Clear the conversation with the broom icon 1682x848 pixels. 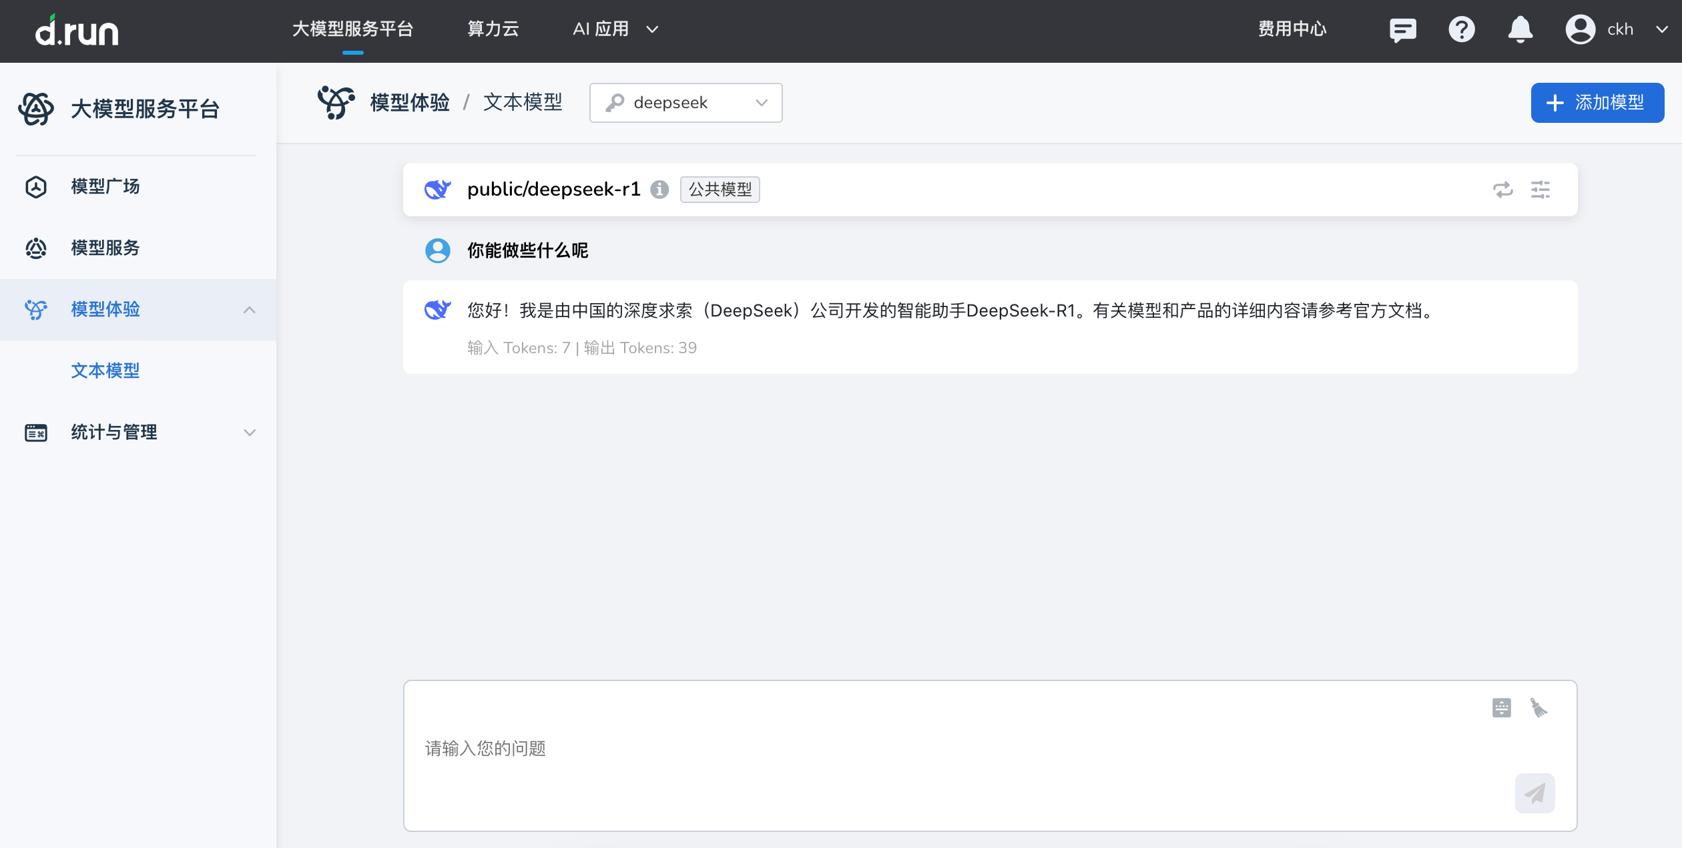[x=1539, y=707]
